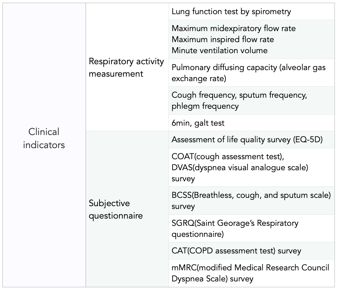The height and width of the screenshot is (289, 338).
Task: Click the "Clinical indicators" cell
Action: (44, 138)
